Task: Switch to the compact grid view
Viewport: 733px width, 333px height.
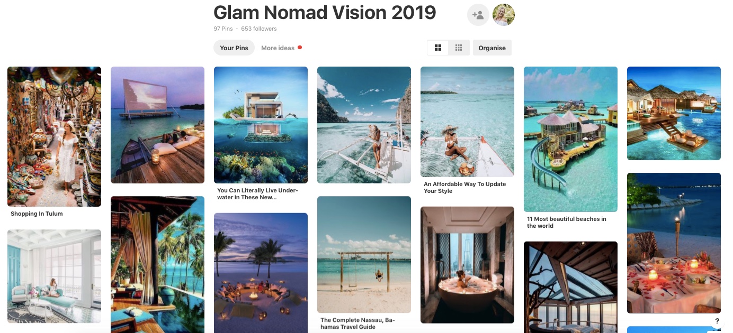Action: click(459, 48)
